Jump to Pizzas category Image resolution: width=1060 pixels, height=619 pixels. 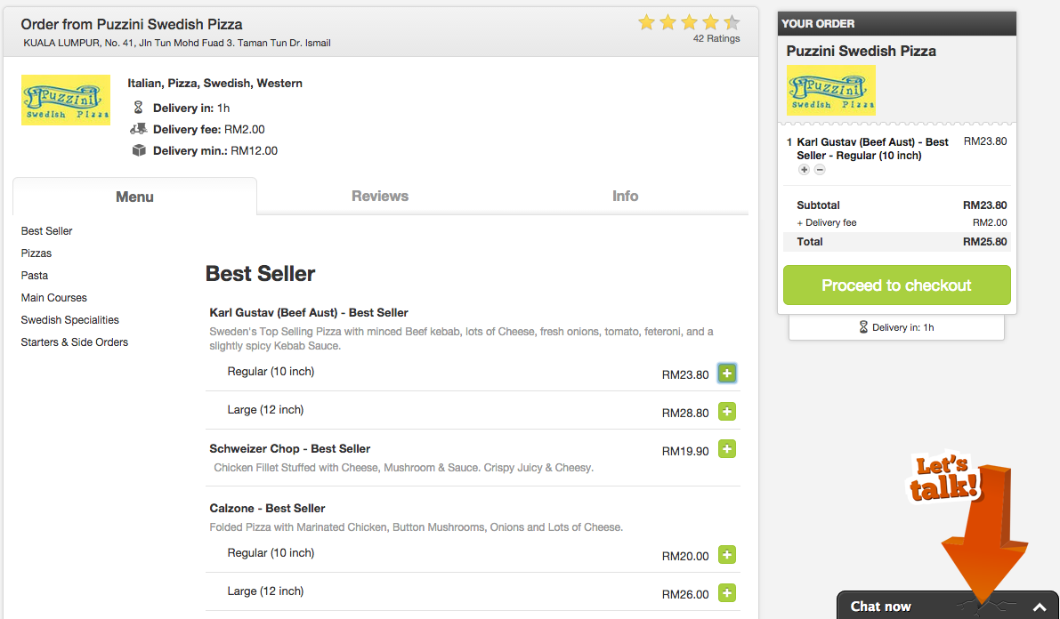point(36,253)
